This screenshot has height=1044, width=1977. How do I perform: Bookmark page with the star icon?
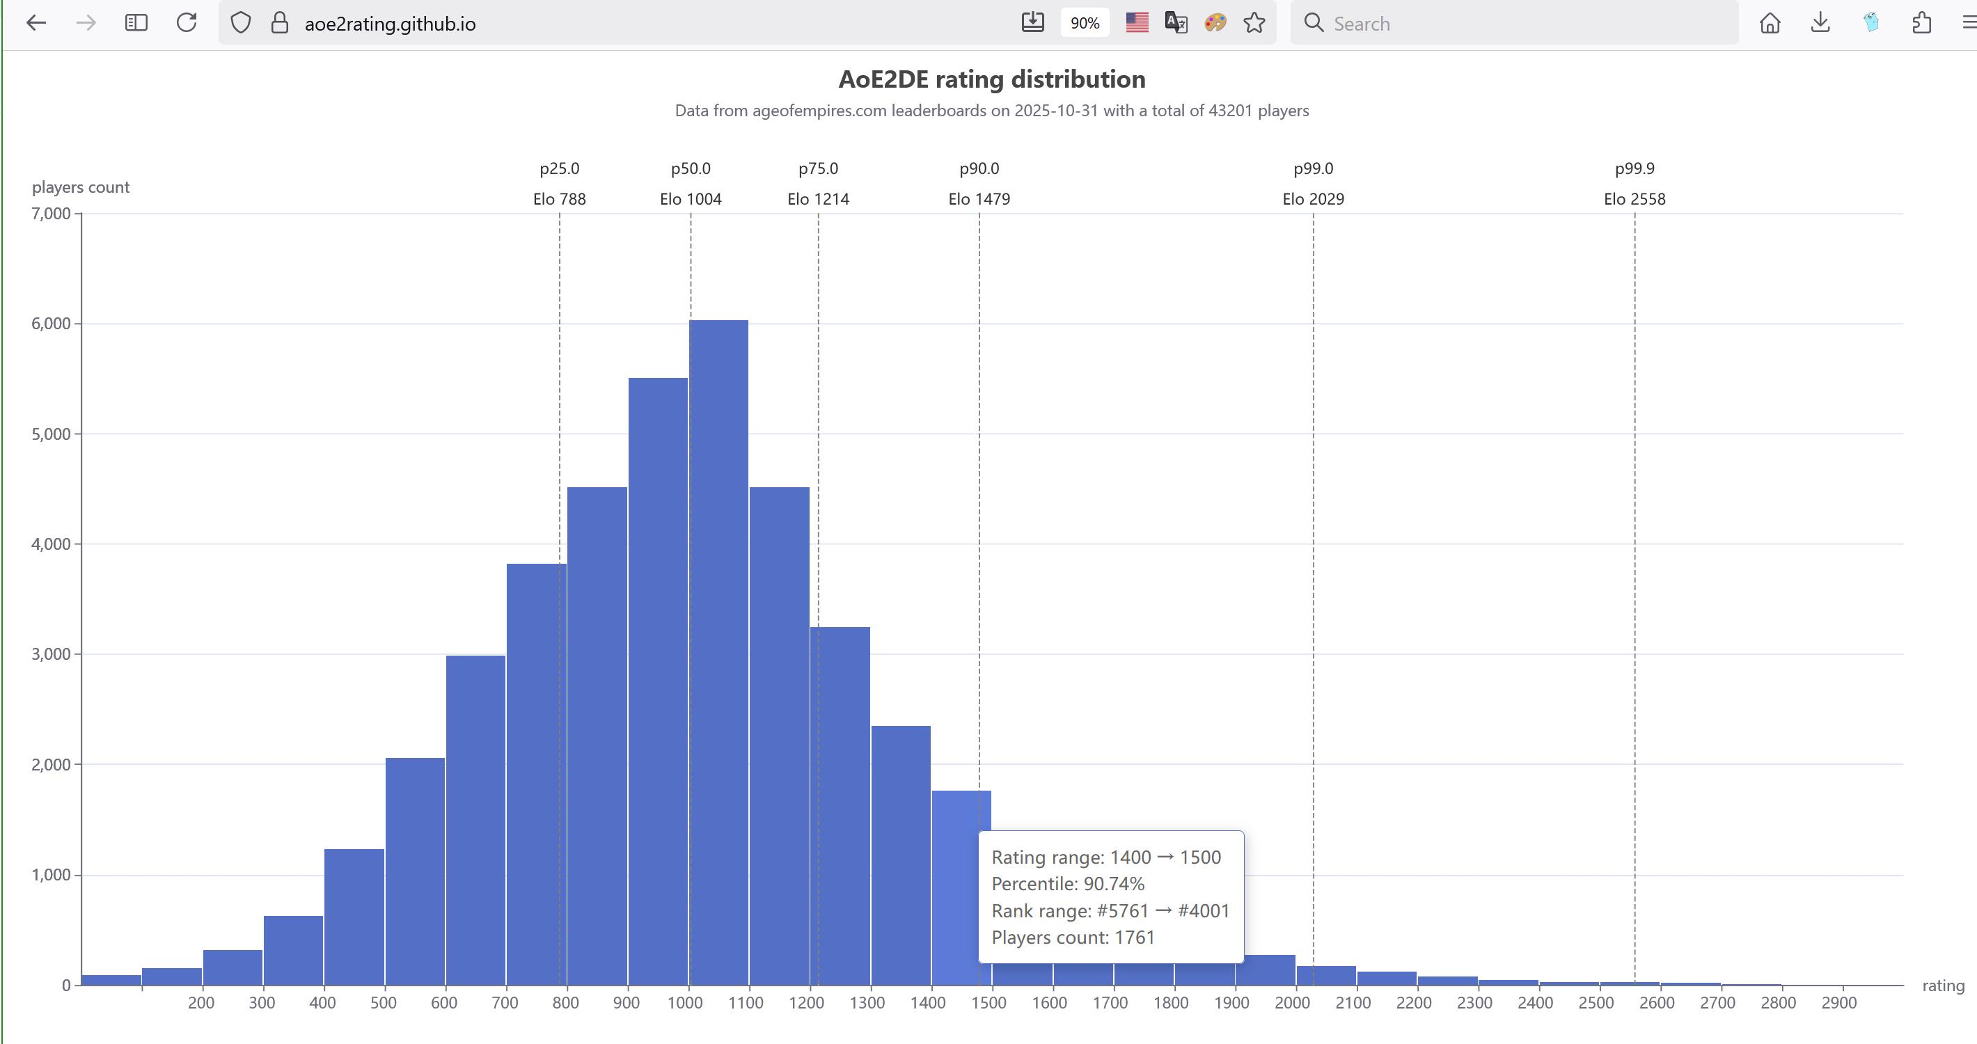(x=1254, y=23)
